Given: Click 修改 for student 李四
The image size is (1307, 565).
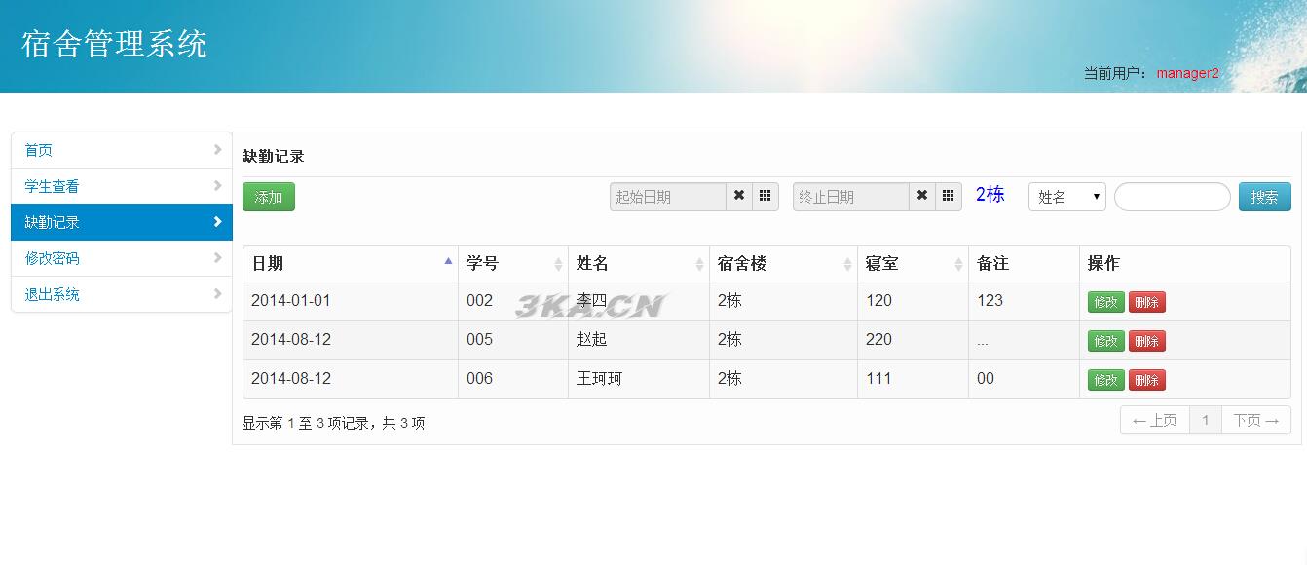Looking at the screenshot, I should (x=1105, y=302).
